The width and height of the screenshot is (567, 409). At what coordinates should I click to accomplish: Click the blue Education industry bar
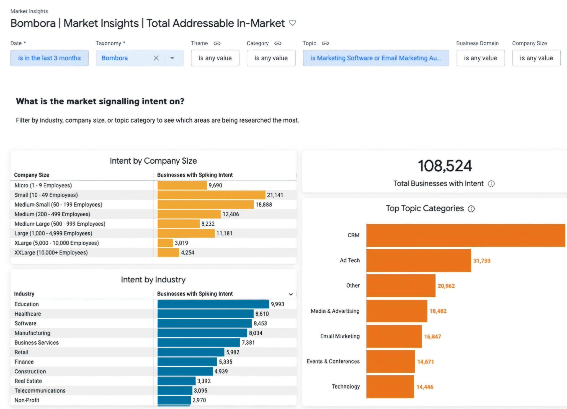[x=213, y=304]
